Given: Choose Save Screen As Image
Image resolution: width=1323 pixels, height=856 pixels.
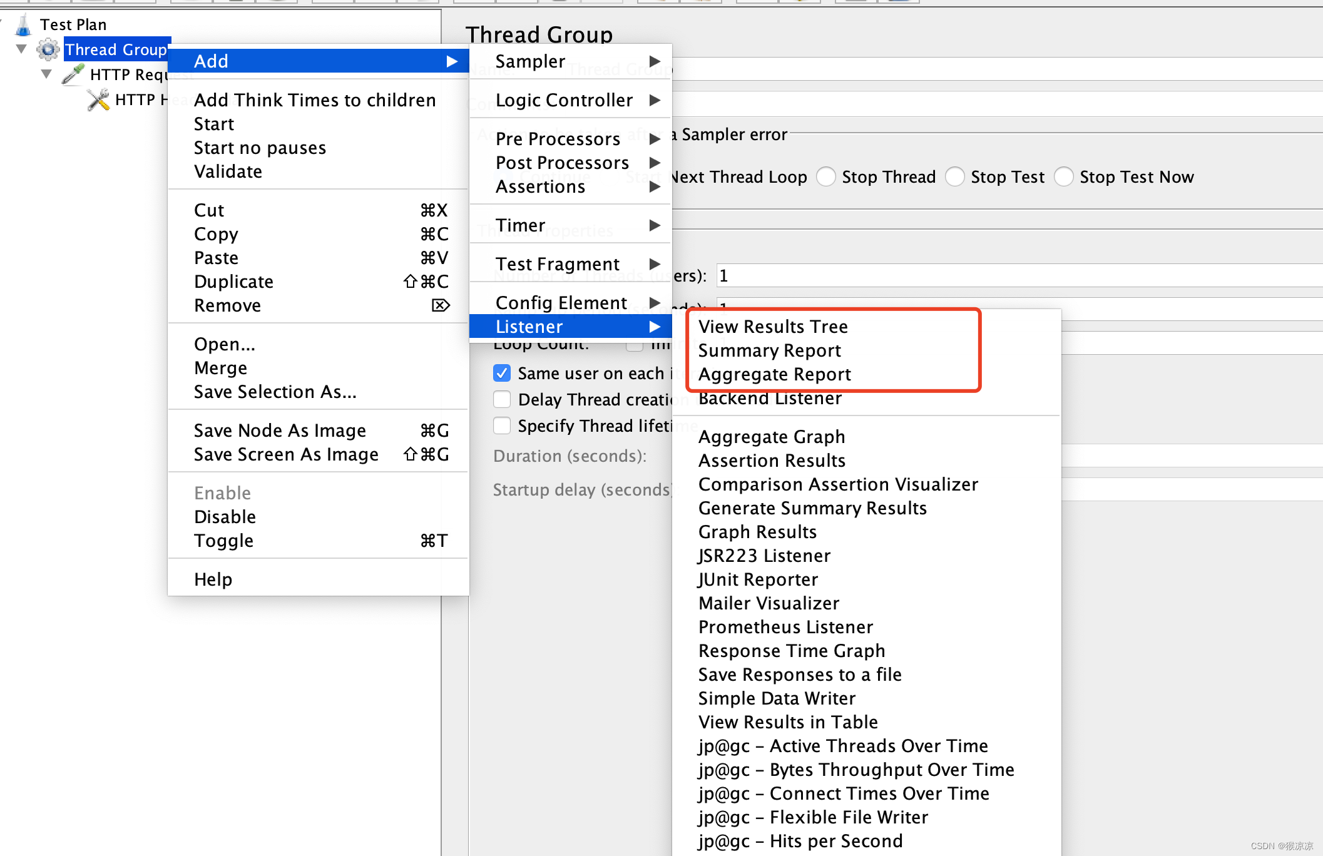Looking at the screenshot, I should (x=319, y=454).
